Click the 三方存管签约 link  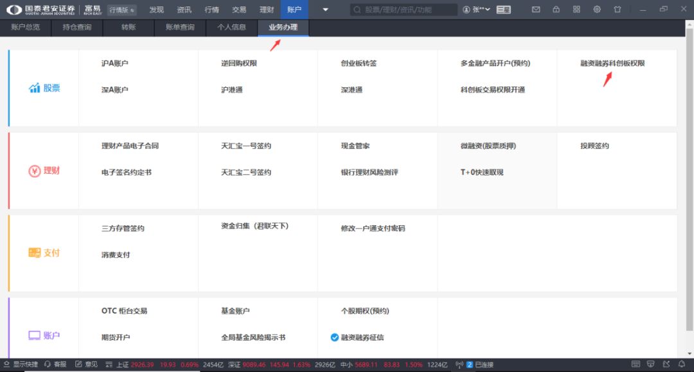pos(123,228)
